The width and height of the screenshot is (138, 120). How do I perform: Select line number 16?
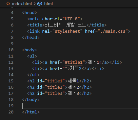[11, 87]
